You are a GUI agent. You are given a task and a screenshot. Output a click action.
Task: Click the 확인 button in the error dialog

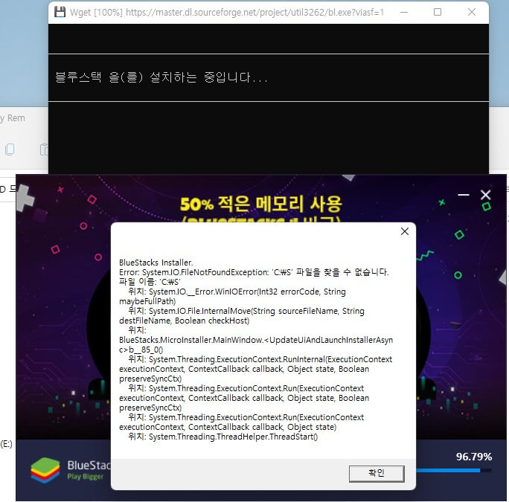(x=377, y=474)
